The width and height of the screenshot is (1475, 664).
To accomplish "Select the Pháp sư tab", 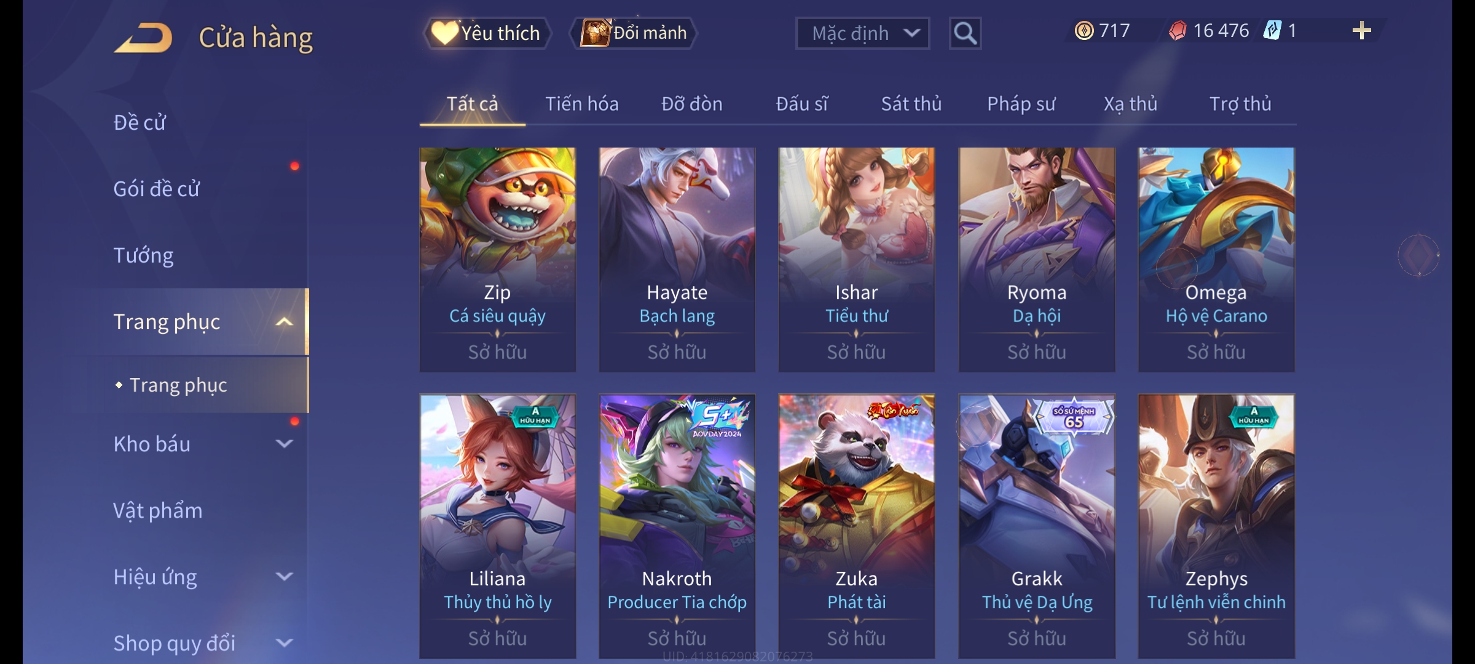I will (x=1021, y=104).
